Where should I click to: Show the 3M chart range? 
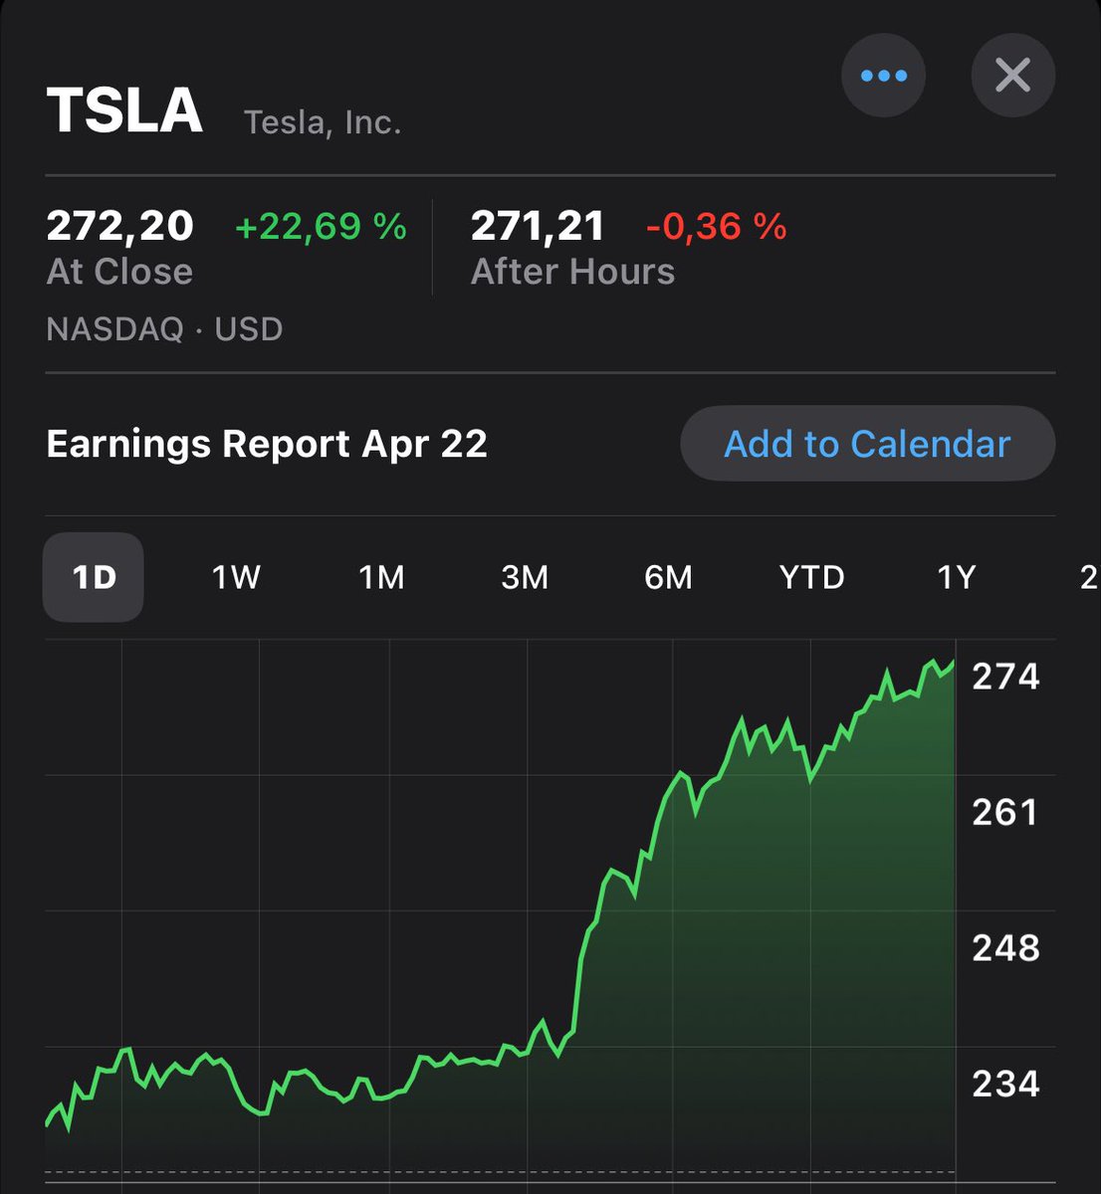pyautogui.click(x=525, y=577)
